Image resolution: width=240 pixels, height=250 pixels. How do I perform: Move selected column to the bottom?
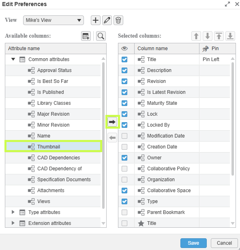(230, 36)
